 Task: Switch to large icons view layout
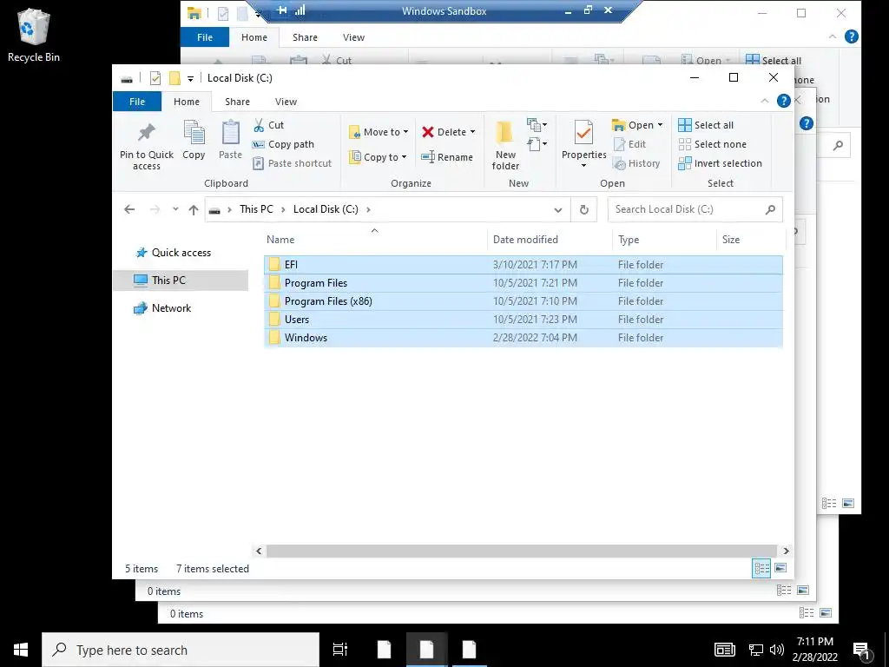(780, 568)
